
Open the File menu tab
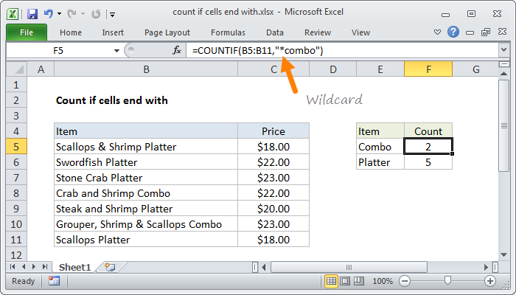point(26,32)
